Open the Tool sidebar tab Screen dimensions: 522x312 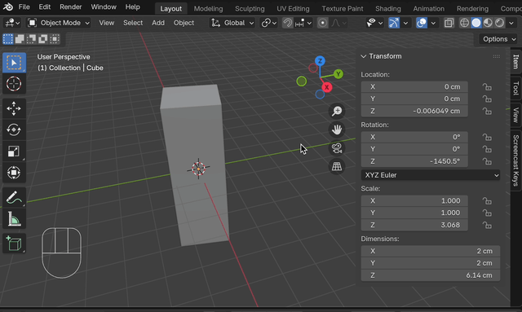pyautogui.click(x=515, y=88)
